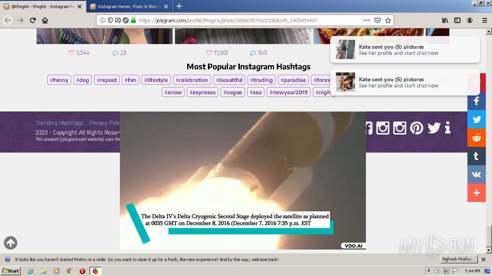This screenshot has height=276, width=492.
Task: Select the #espresso hashtag
Action: (x=203, y=92)
